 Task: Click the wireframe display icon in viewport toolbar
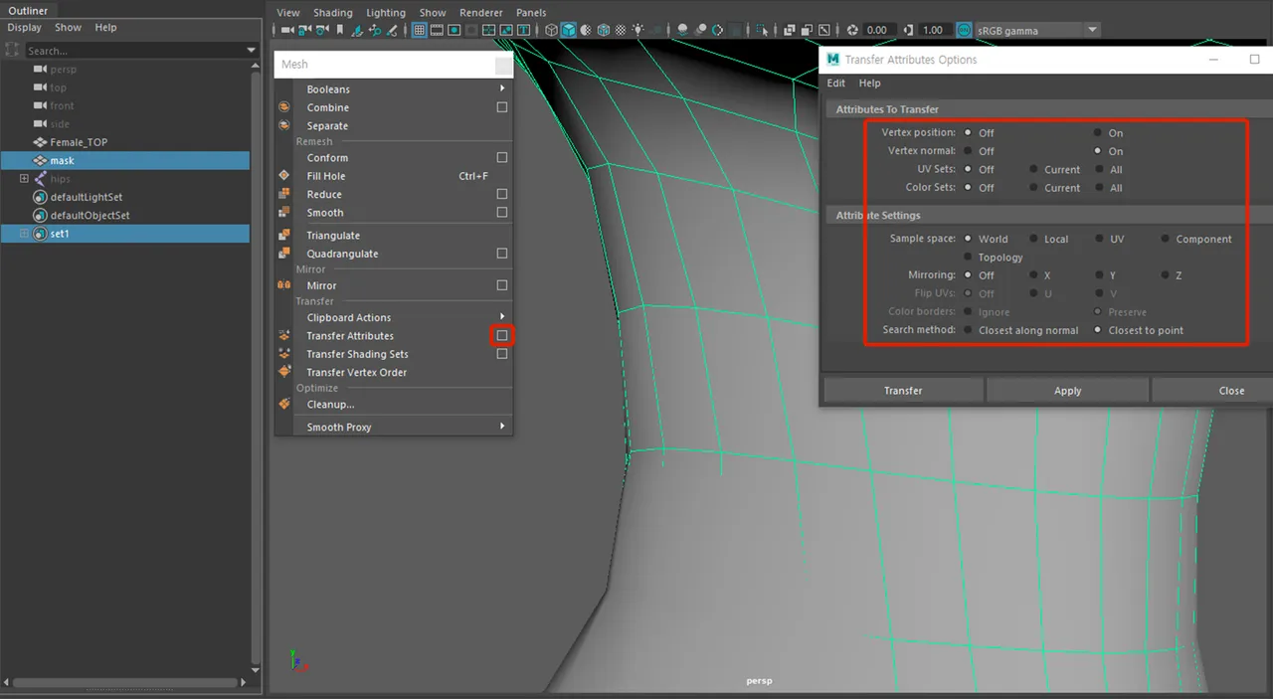click(550, 30)
